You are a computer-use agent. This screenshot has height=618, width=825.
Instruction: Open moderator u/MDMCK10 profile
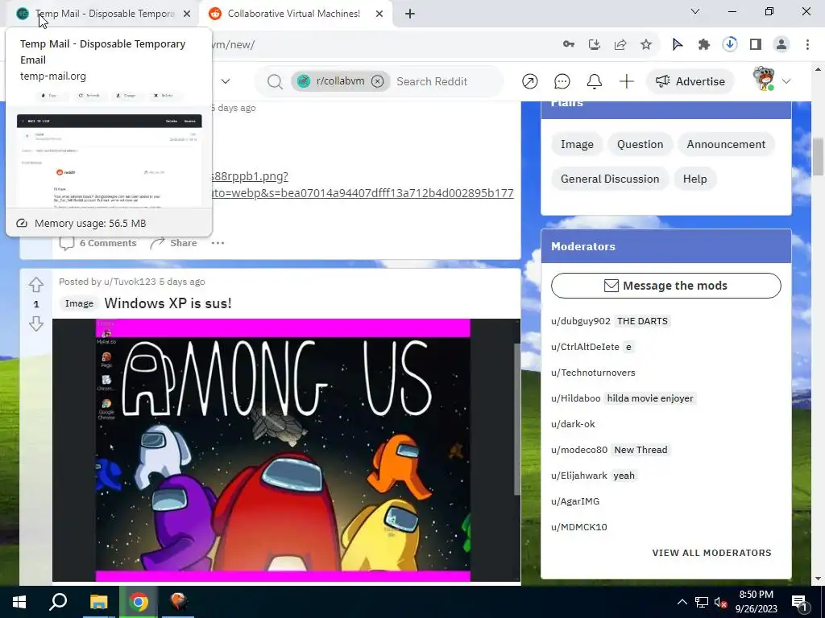[x=579, y=527]
